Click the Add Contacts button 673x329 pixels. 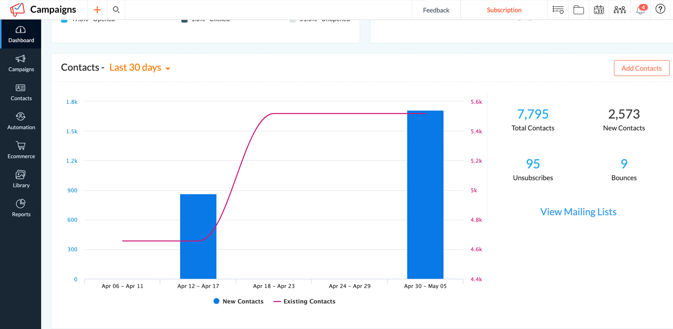641,68
